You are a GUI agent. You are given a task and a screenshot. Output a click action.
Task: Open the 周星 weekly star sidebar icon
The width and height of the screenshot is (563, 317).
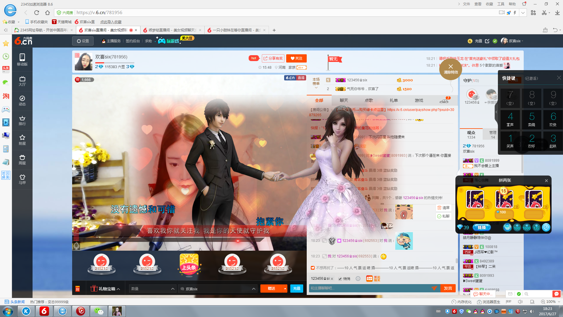[x=22, y=160]
